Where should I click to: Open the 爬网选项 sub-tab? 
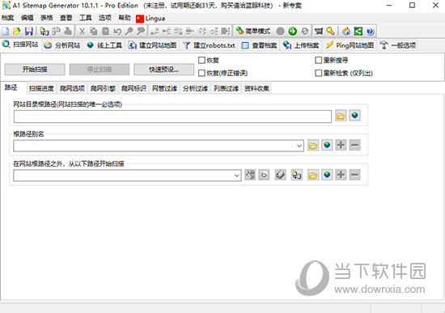[x=72, y=88]
